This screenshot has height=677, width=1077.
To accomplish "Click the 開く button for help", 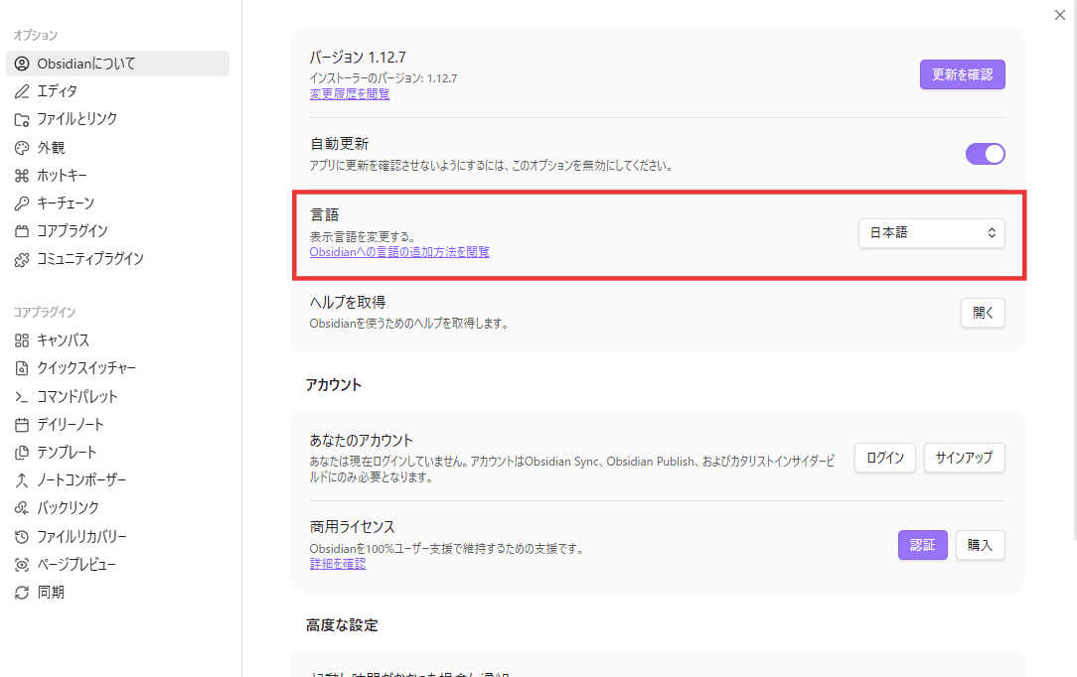I will 983,313.
